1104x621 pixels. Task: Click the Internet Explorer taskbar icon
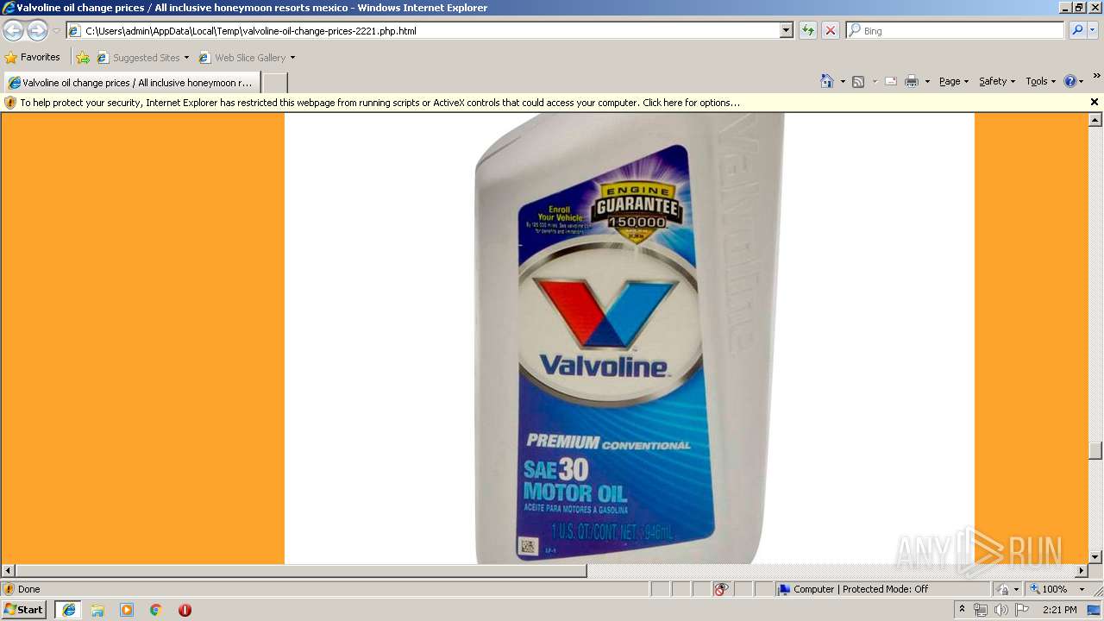tap(69, 610)
